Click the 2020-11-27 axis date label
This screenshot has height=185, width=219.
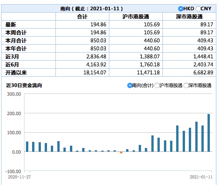[x=19, y=177]
